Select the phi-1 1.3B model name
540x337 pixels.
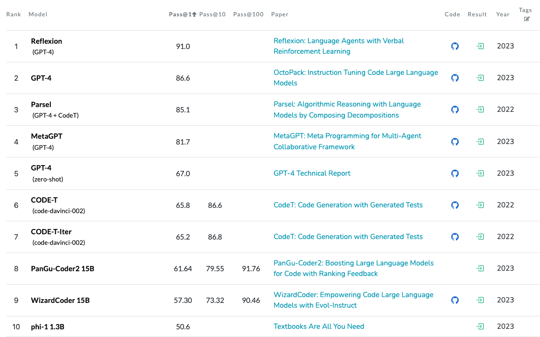pos(48,326)
